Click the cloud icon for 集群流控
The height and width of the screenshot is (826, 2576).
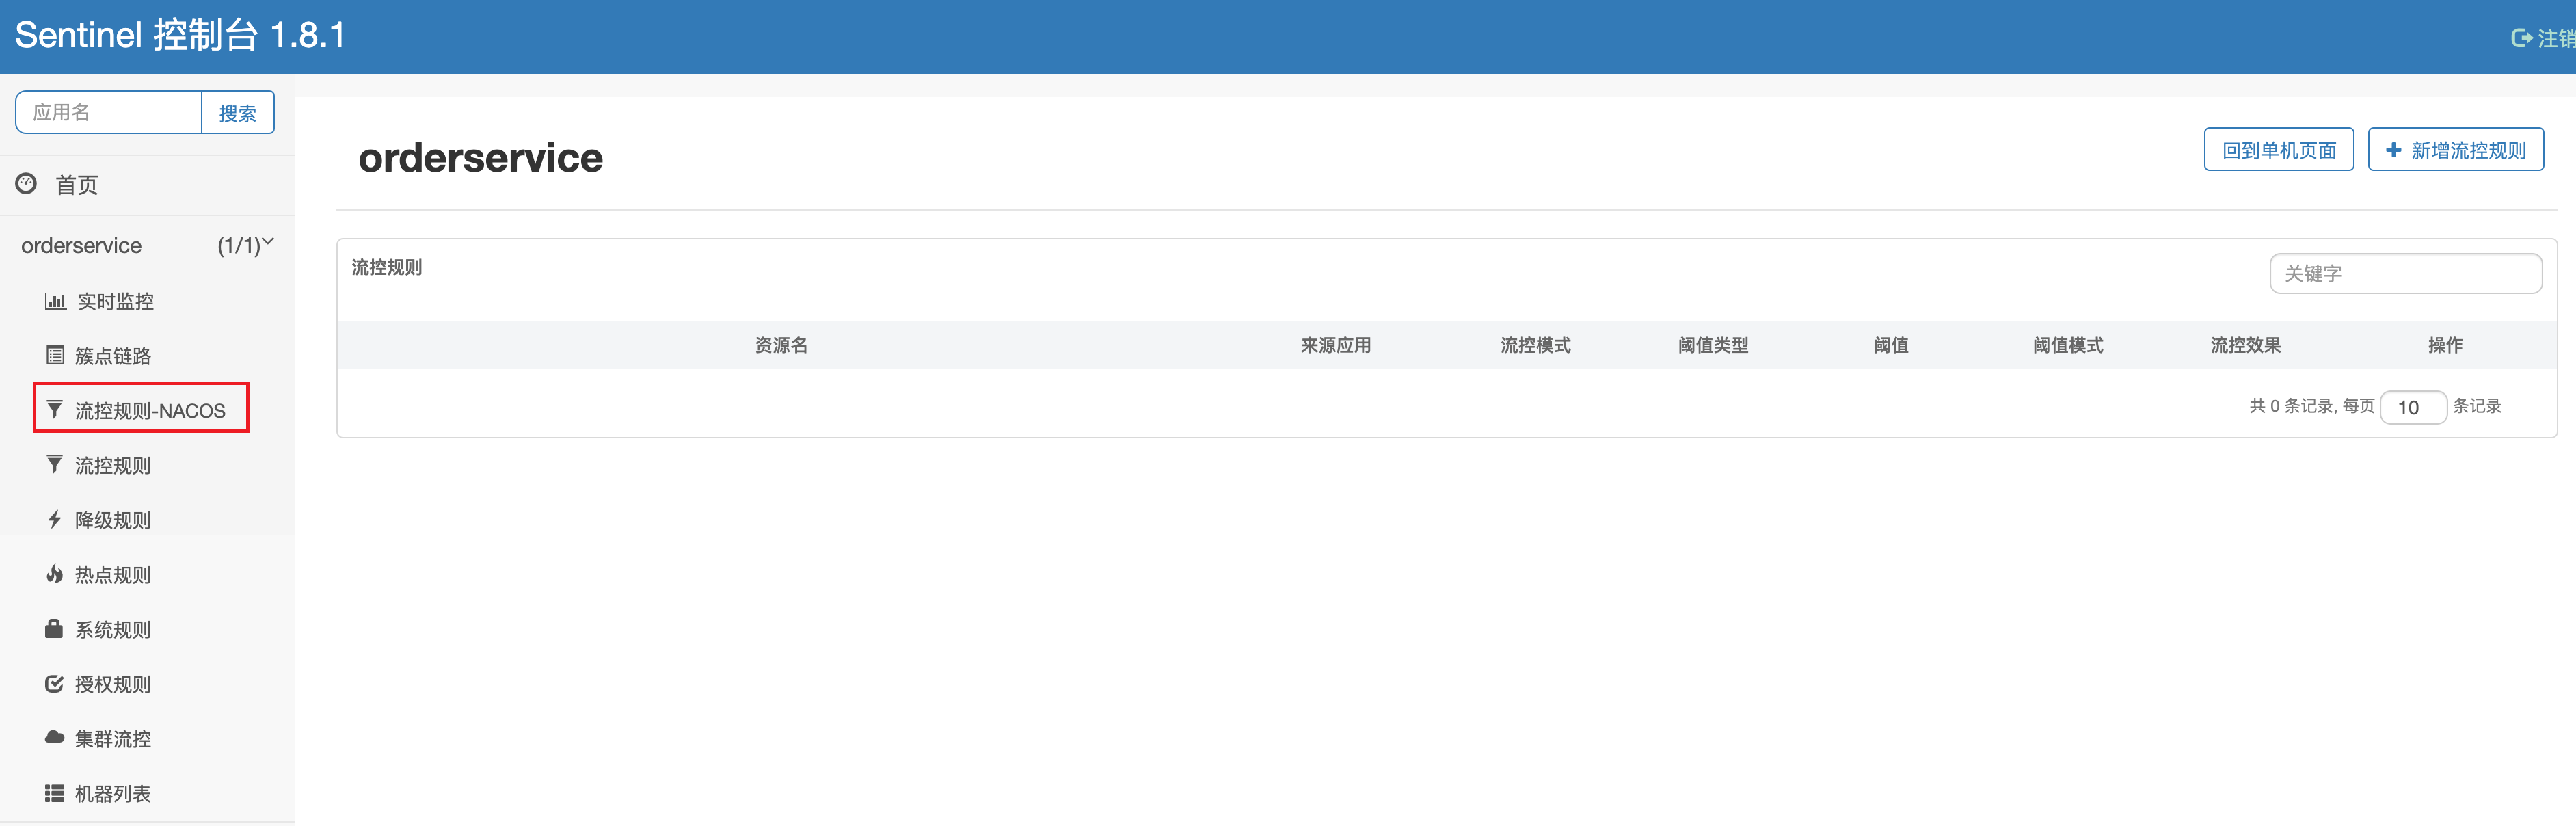click(x=55, y=737)
